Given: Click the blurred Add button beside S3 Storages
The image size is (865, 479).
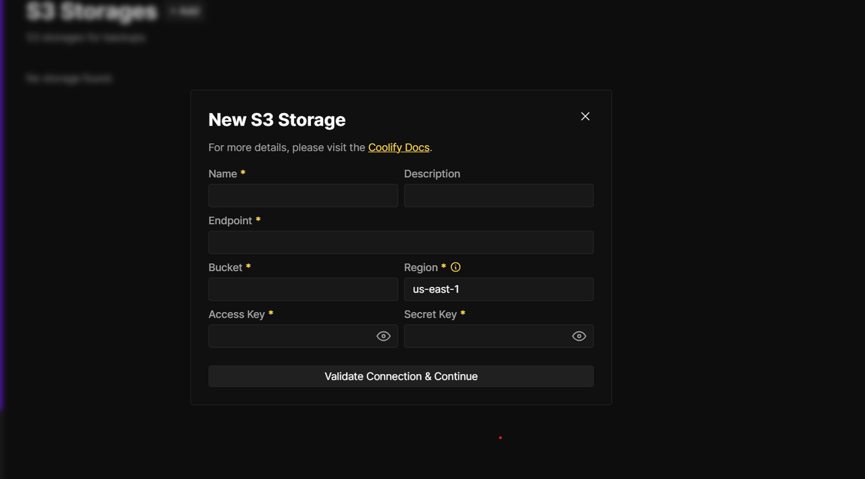Looking at the screenshot, I should coord(184,11).
